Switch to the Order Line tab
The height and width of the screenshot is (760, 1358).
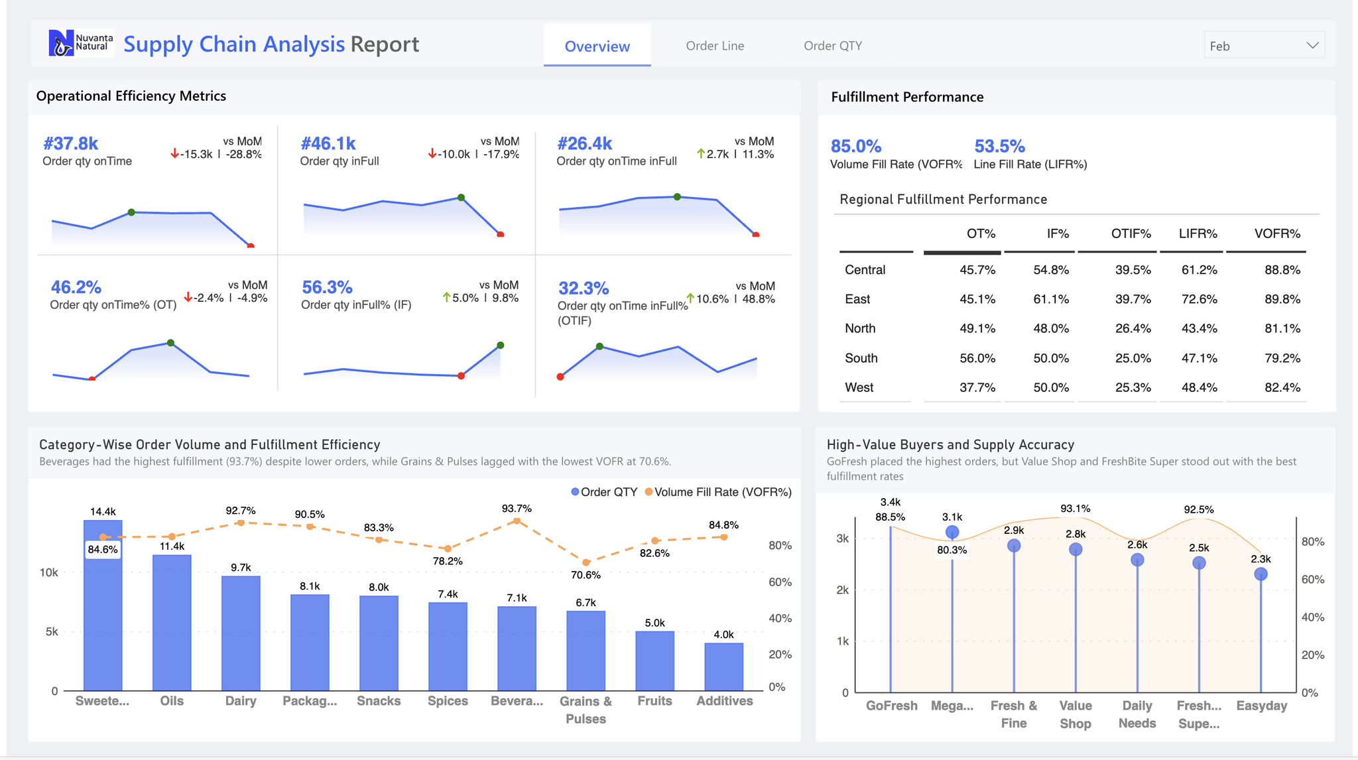(x=715, y=46)
